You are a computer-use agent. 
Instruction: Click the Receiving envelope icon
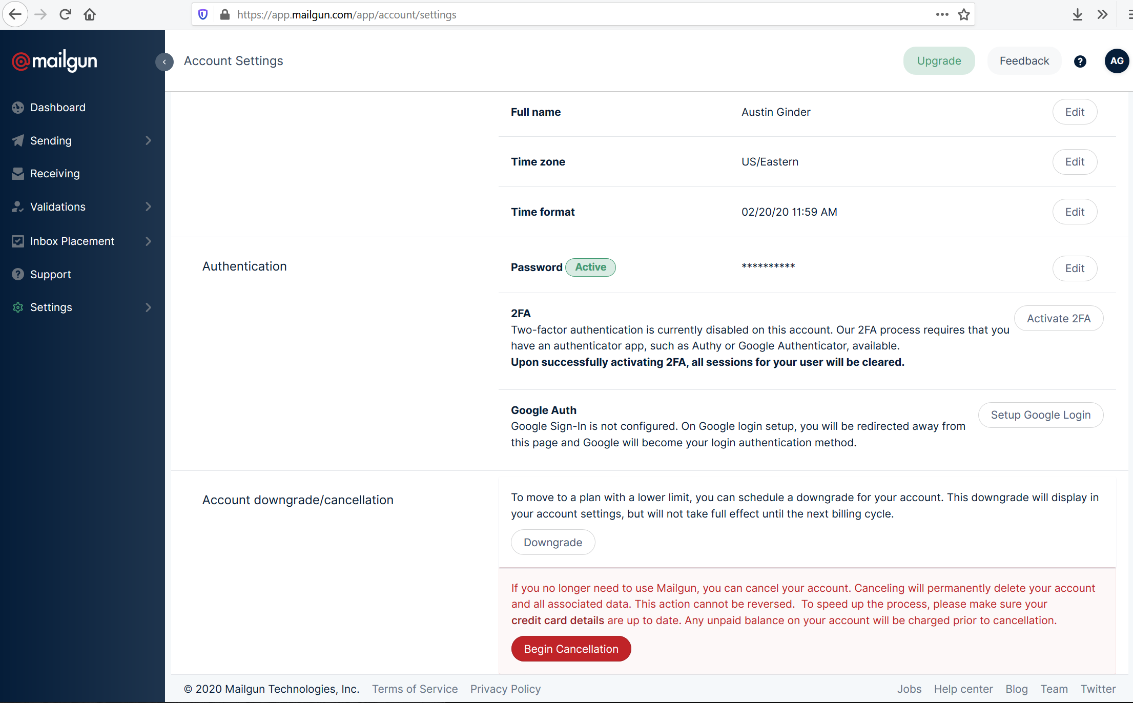18,174
